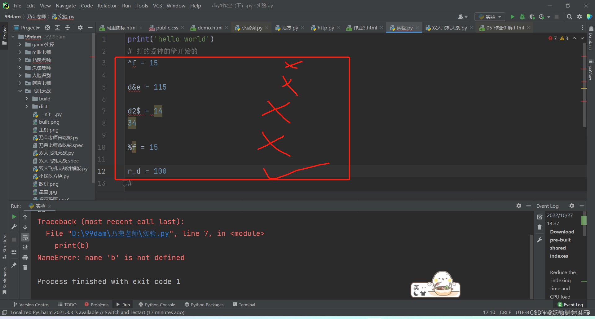Expand the game实操 folder
Screen dimensions: 595x319
point(20,44)
